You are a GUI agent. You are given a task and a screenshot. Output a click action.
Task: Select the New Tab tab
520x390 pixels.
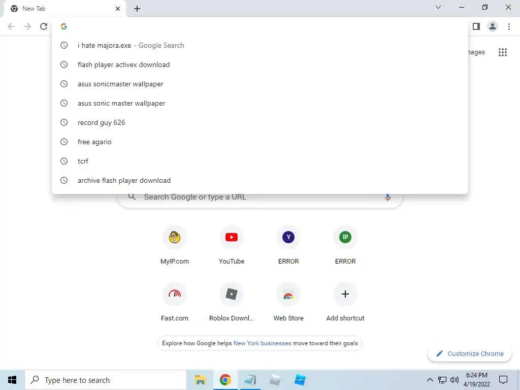(64, 9)
